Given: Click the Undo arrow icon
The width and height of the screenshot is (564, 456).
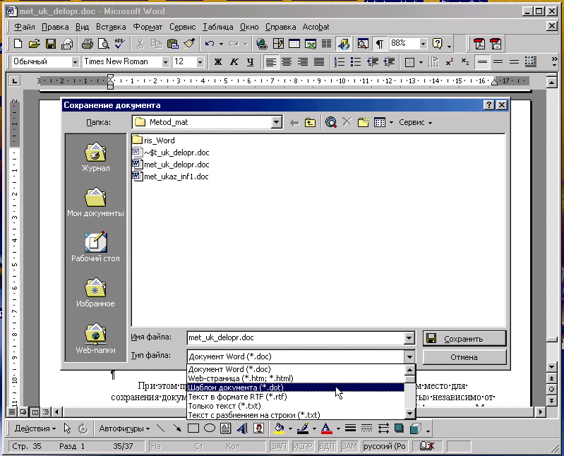Looking at the screenshot, I should [210, 44].
